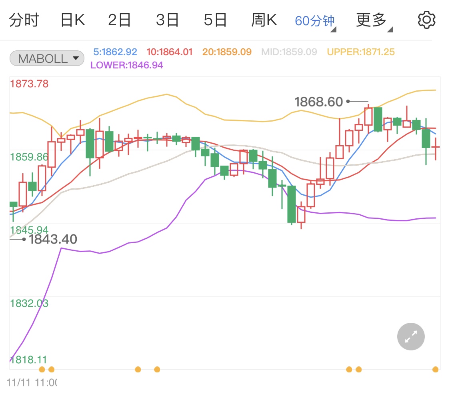Expand chart to fullscreen with arrows button
Viewport: 450px width, 396px height.
411,336
